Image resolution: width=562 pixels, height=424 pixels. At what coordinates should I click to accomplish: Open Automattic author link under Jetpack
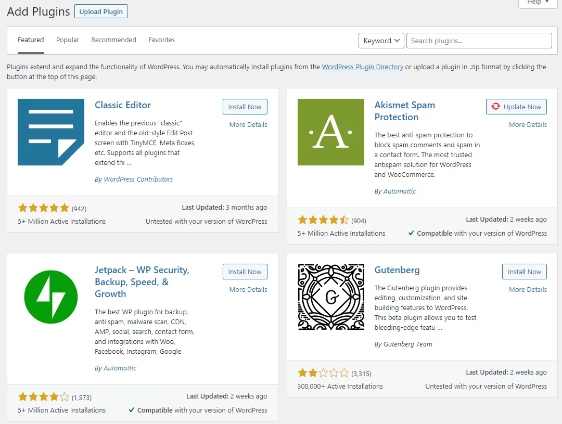pos(120,368)
